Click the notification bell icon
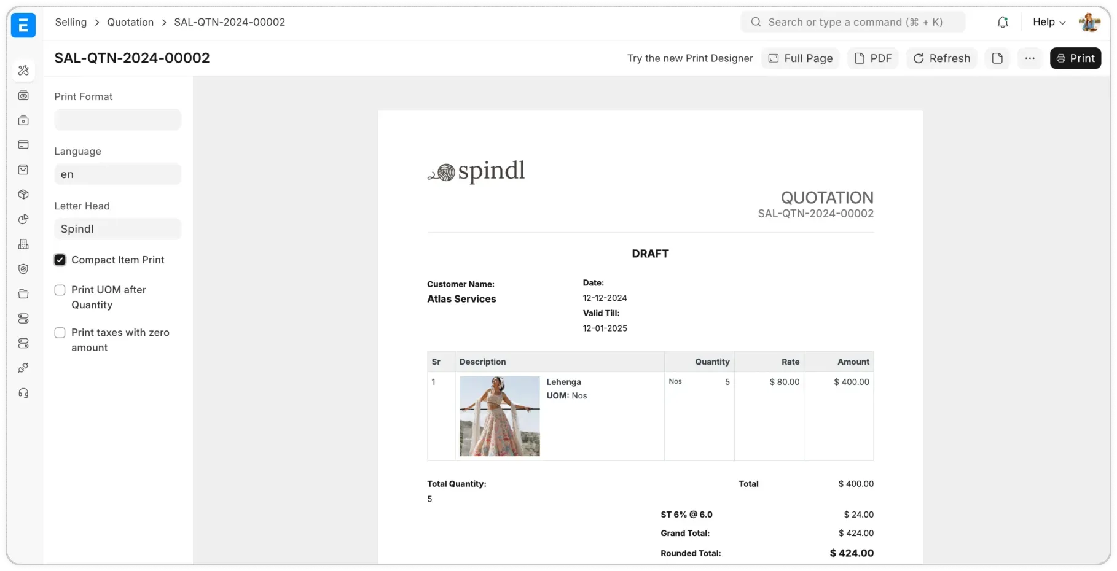The width and height of the screenshot is (1117, 571). [1002, 21]
